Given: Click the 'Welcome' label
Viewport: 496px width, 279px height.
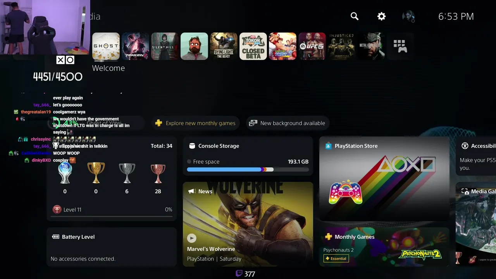Looking at the screenshot, I should (108, 68).
